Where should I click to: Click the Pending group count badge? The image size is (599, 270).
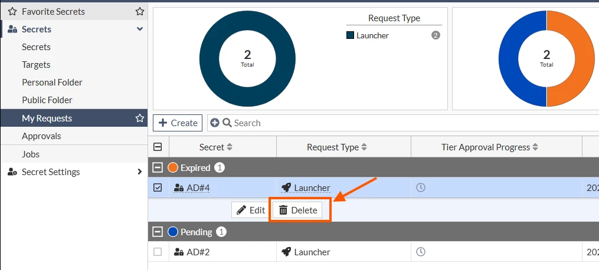pyautogui.click(x=221, y=232)
